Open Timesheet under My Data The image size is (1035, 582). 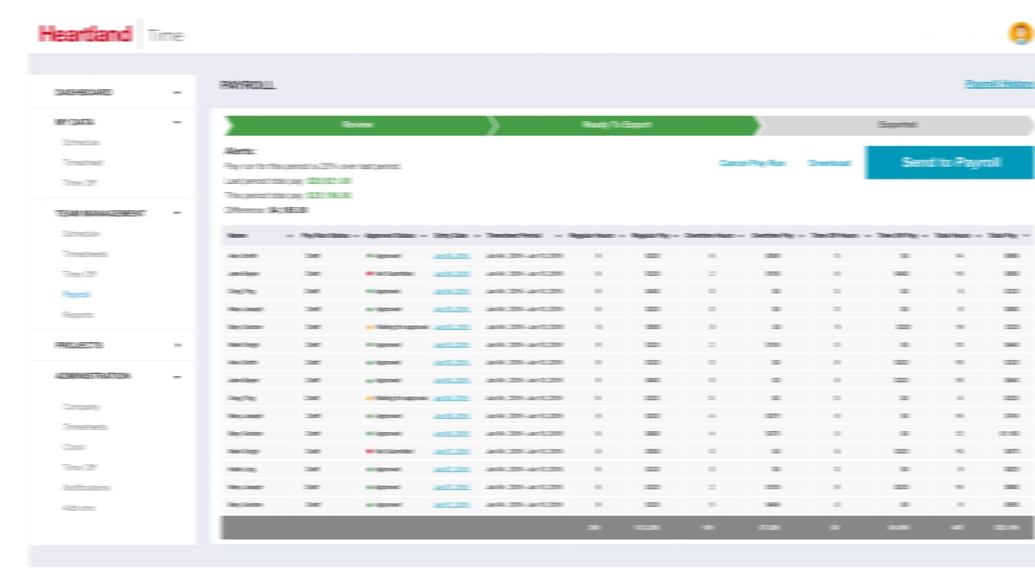83,163
